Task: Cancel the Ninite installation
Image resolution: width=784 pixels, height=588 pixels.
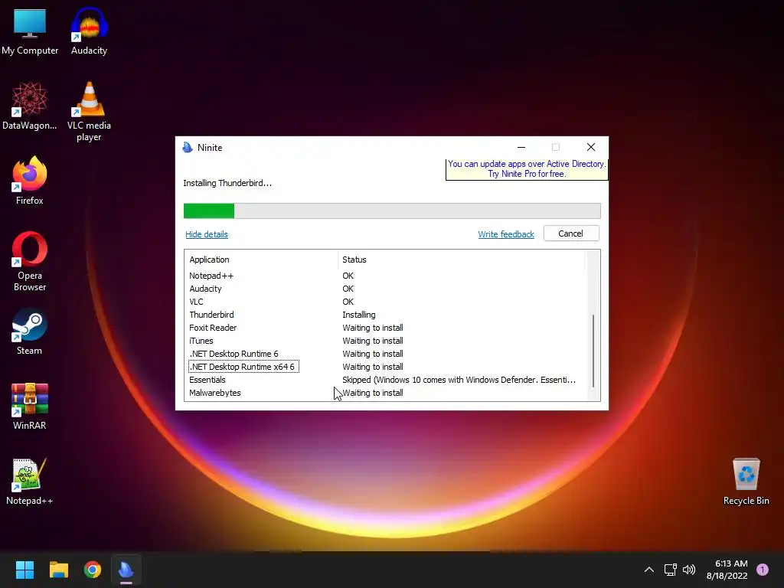Action: 571,234
